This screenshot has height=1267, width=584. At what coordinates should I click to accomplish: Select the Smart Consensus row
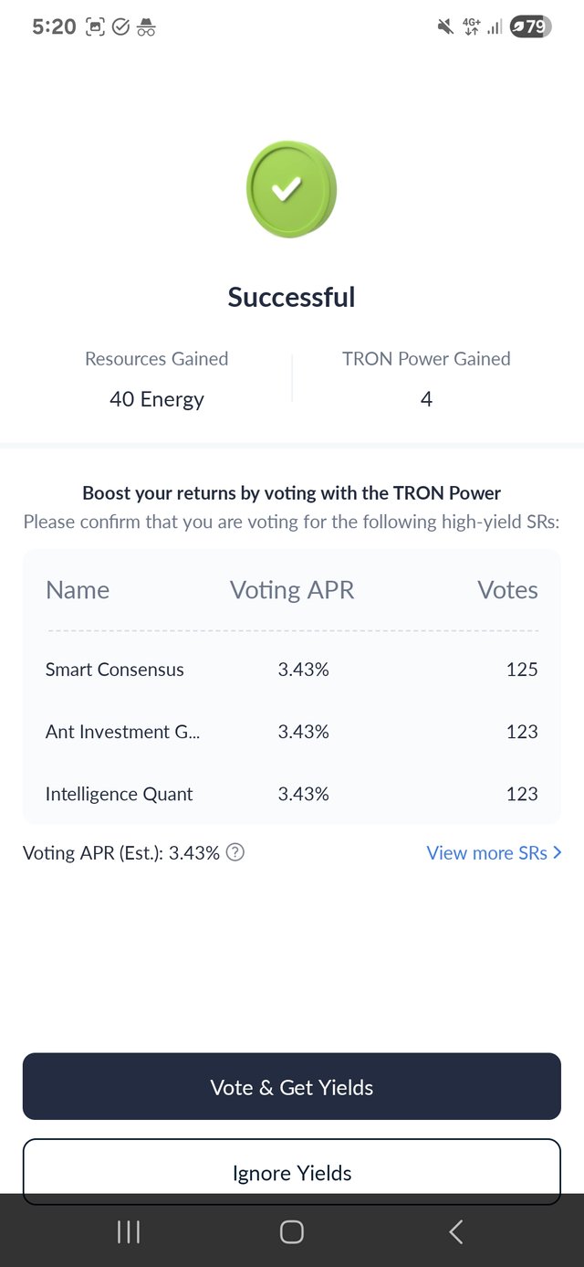click(x=292, y=670)
